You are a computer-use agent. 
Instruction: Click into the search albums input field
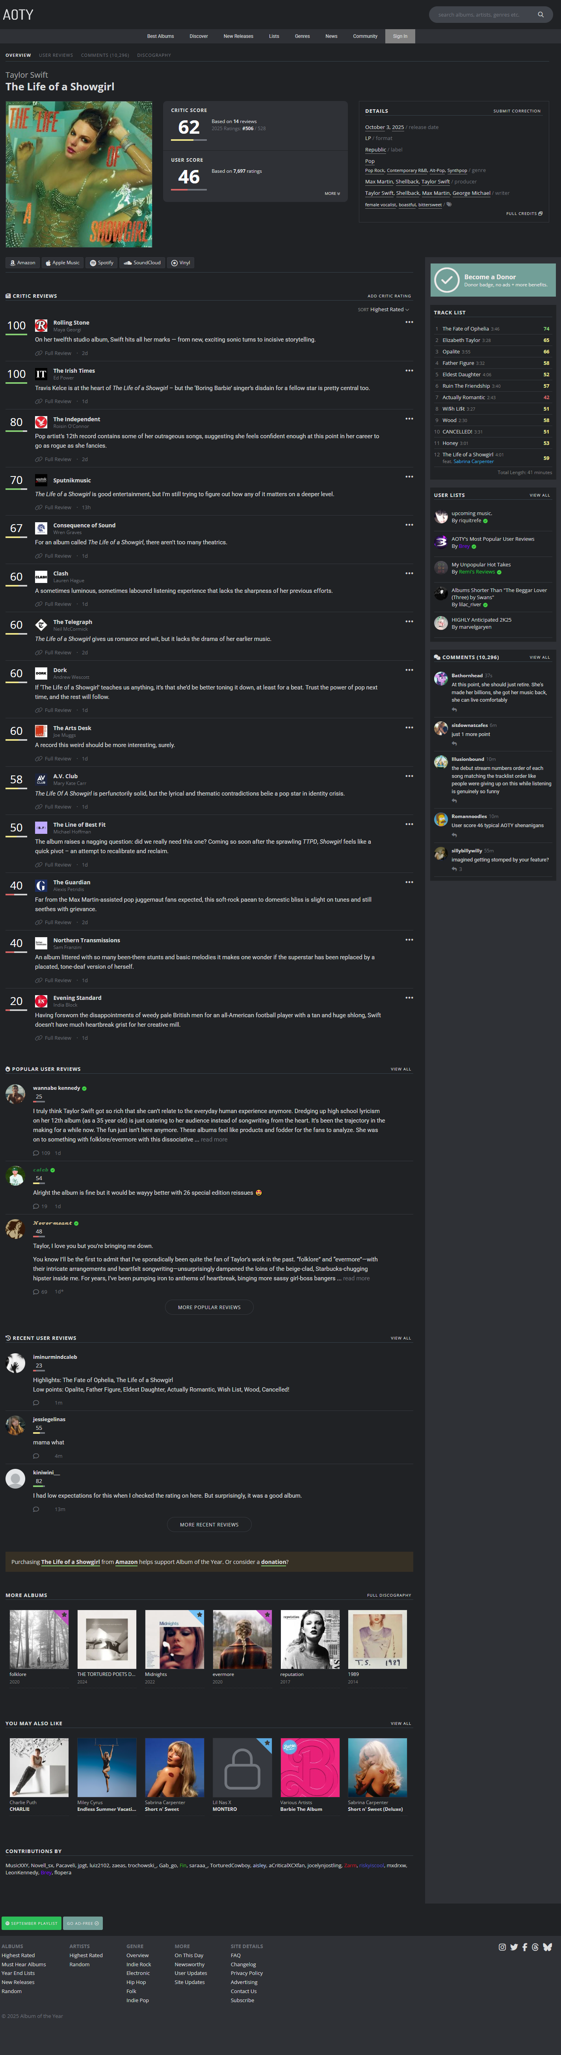(483, 14)
